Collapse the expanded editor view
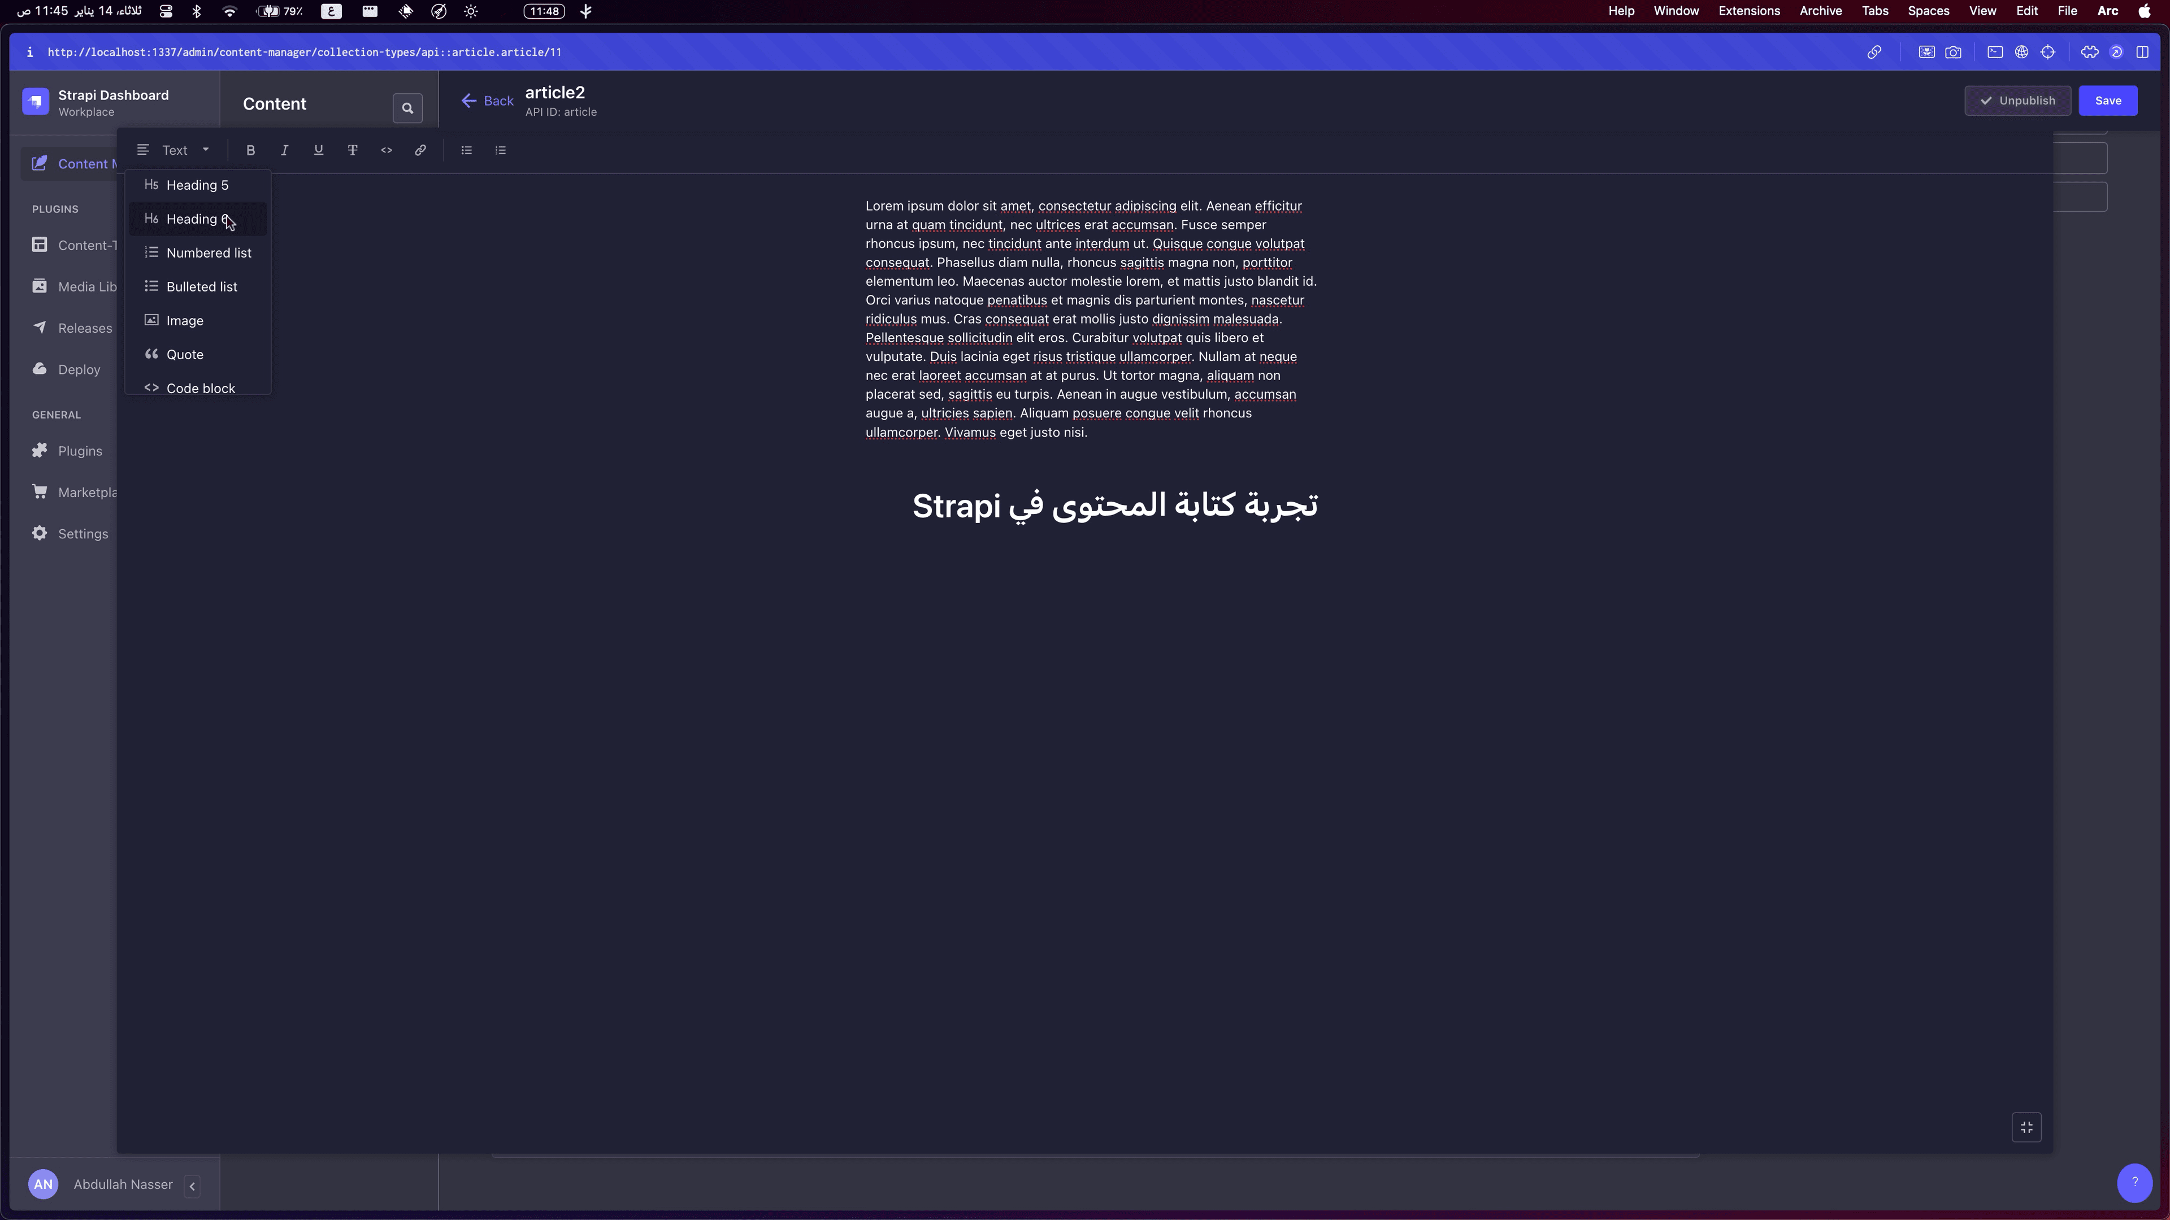2170x1220 pixels. click(x=2026, y=1127)
